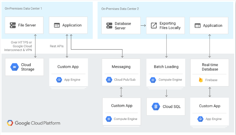The height and width of the screenshot is (135, 236).
Task: Select the Application label in Data Center 2
Action: (213, 26)
